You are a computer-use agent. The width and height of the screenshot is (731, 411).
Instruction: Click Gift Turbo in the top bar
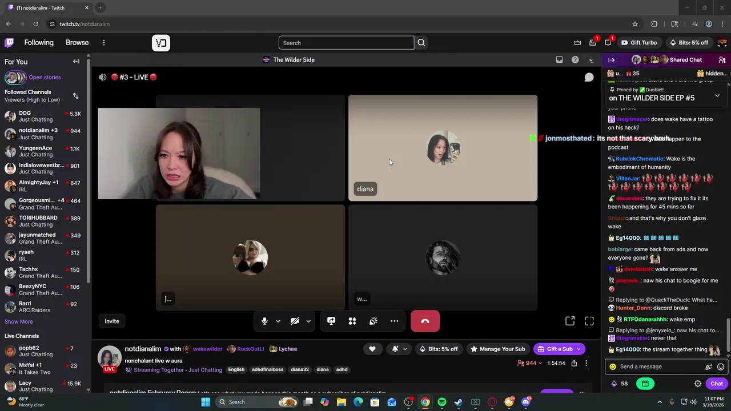point(639,43)
